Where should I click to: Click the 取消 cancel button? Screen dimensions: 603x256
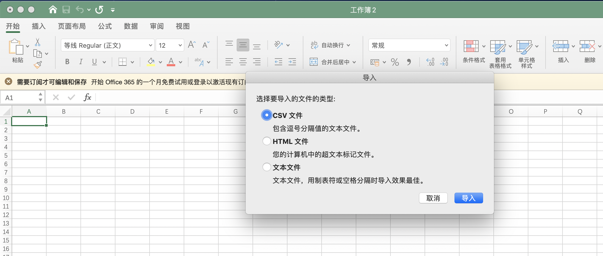(433, 198)
